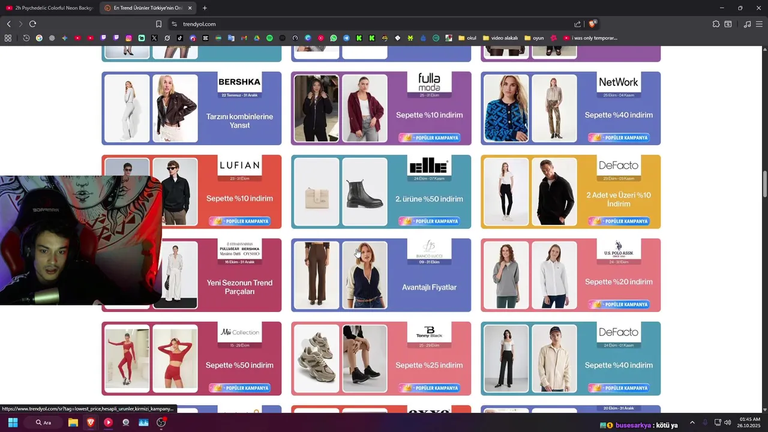Open the 'okul' bookmarks folder

467,38
